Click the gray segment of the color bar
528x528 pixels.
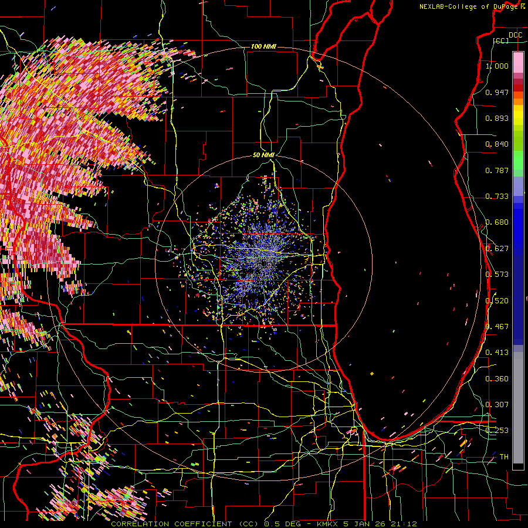pyautogui.click(x=518, y=408)
